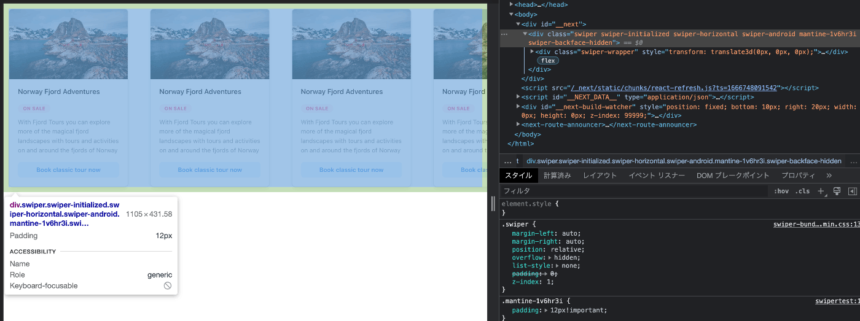Click the not-focusable icon beside Keyboard-focusable
Viewport: 860px width, 321px height.
pyautogui.click(x=167, y=286)
